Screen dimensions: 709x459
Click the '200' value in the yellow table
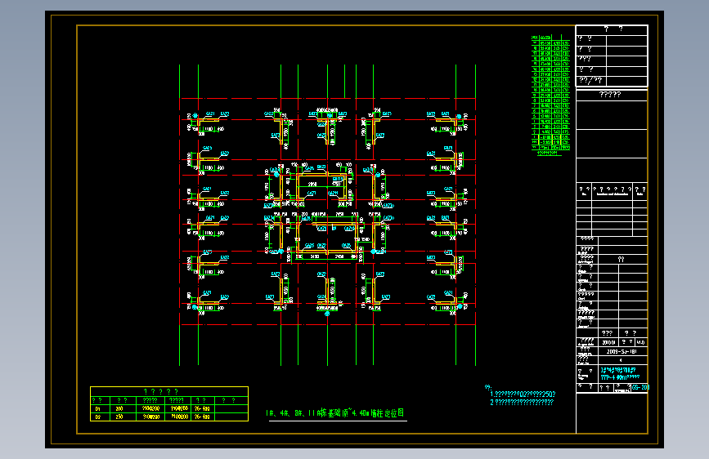[119, 408]
